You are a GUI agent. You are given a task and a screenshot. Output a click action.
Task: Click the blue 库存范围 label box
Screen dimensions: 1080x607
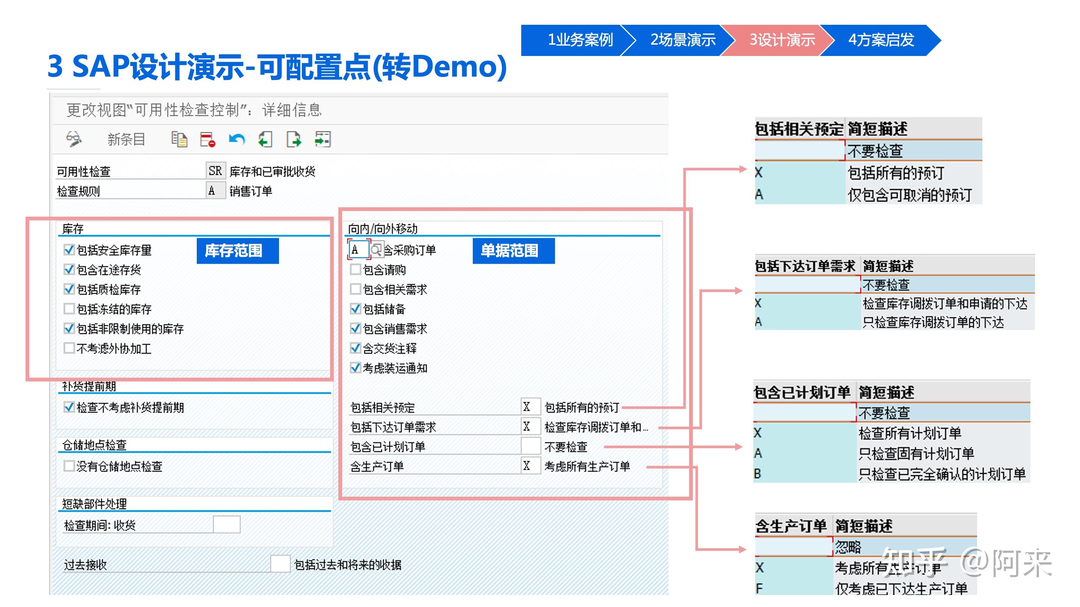237,251
